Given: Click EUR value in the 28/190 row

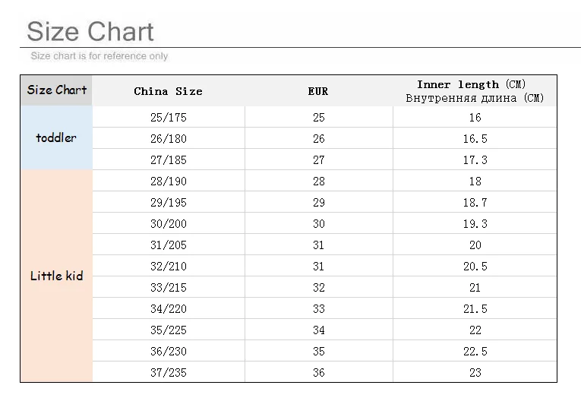Looking at the screenshot, I should coord(318,182).
